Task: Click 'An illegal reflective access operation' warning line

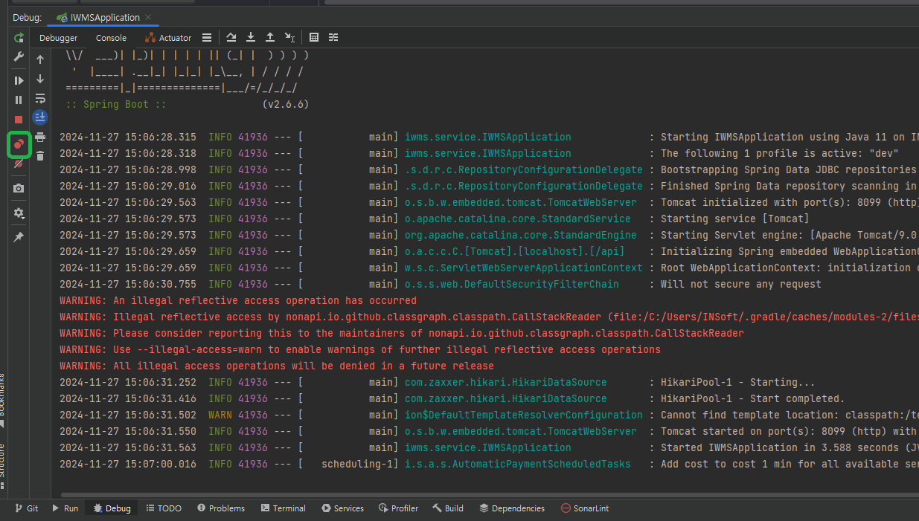Action: click(238, 300)
